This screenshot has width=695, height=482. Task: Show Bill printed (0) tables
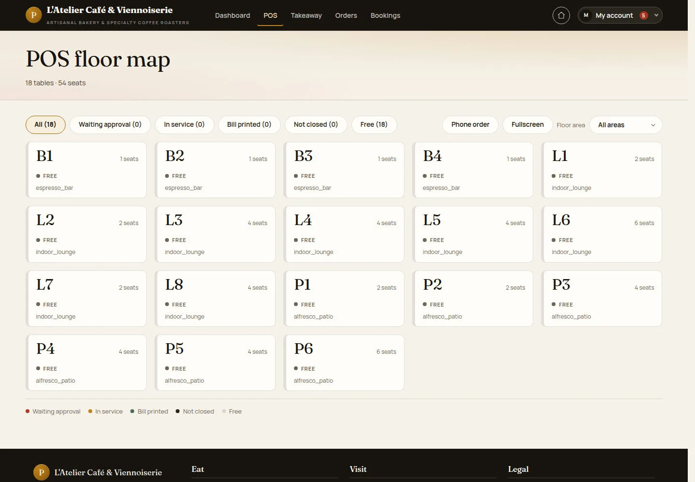coord(249,124)
